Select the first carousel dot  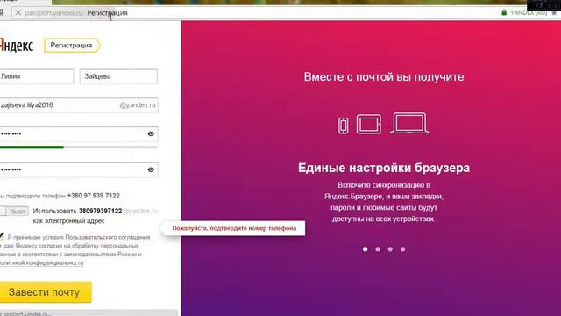tap(365, 249)
